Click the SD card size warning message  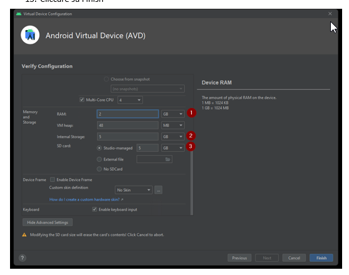pyautogui.click(x=97, y=235)
